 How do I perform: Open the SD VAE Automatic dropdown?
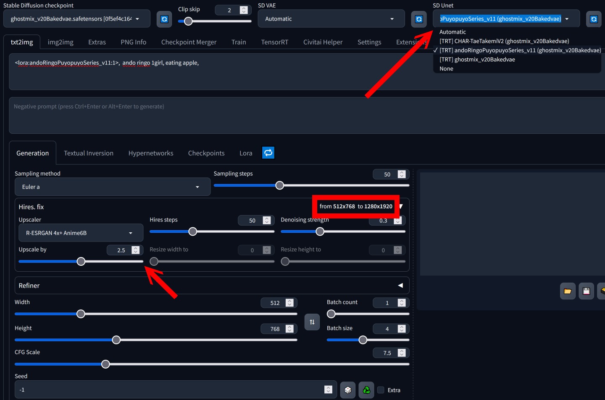tap(331, 18)
